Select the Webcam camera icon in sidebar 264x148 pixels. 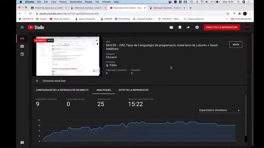tap(22, 46)
